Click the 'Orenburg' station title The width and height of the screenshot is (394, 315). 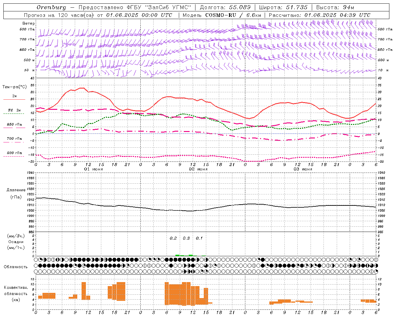[51, 7]
